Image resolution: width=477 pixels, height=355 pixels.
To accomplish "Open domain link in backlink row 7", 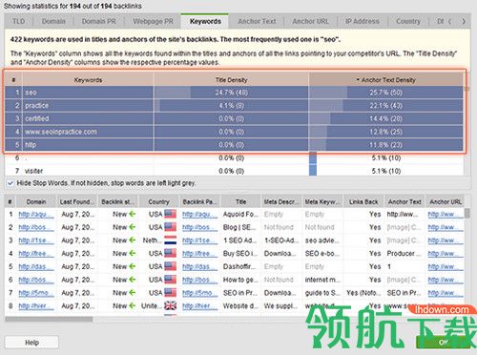I will (x=35, y=293).
